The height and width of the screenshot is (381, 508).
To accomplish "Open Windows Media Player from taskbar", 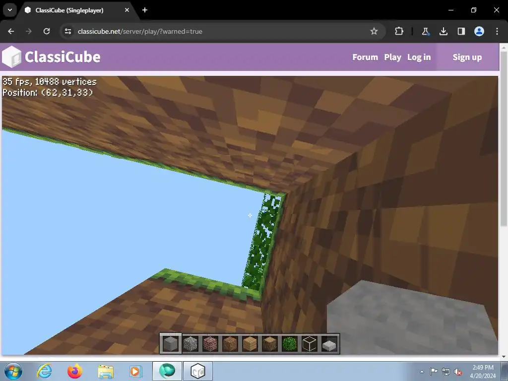I will (136, 371).
